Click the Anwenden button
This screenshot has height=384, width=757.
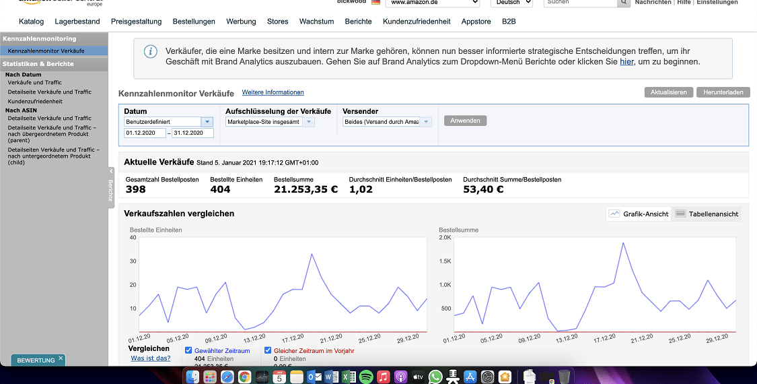click(465, 121)
